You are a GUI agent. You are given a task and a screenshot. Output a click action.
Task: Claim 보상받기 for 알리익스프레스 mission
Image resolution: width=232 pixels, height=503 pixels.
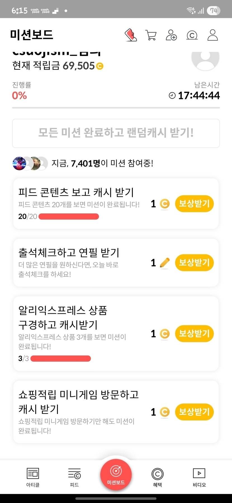click(x=194, y=333)
